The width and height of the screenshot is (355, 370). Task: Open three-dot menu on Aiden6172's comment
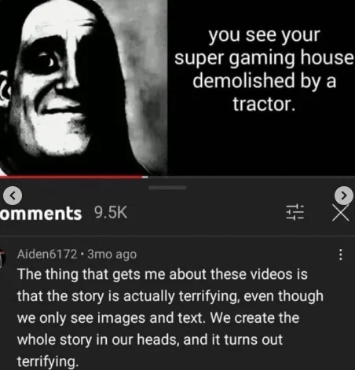[340, 255]
